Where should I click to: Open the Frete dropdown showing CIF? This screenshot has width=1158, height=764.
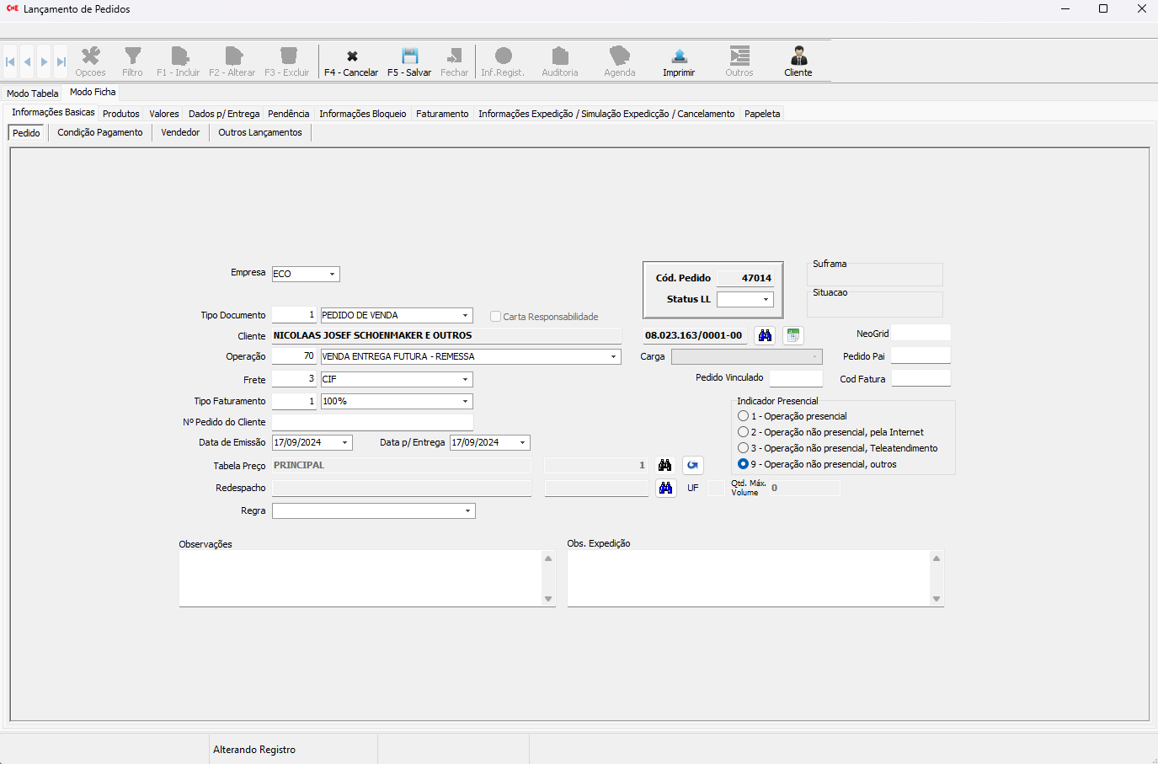(x=465, y=380)
